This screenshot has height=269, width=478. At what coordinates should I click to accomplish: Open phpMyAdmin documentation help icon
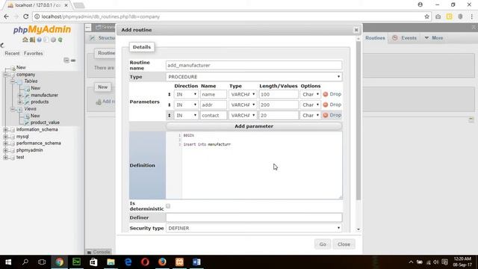pos(40,40)
